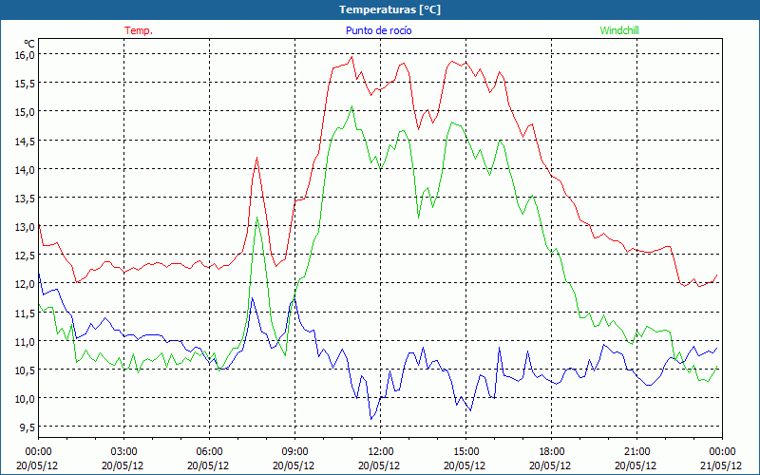This screenshot has height=475, width=760.
Task: Click the '10,0' y-axis value
Action: 25,398
